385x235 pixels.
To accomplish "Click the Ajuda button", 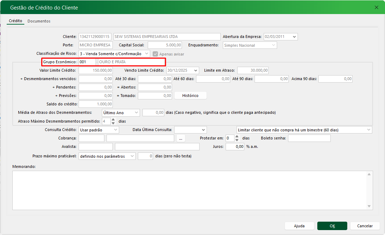I will (x=299, y=226).
